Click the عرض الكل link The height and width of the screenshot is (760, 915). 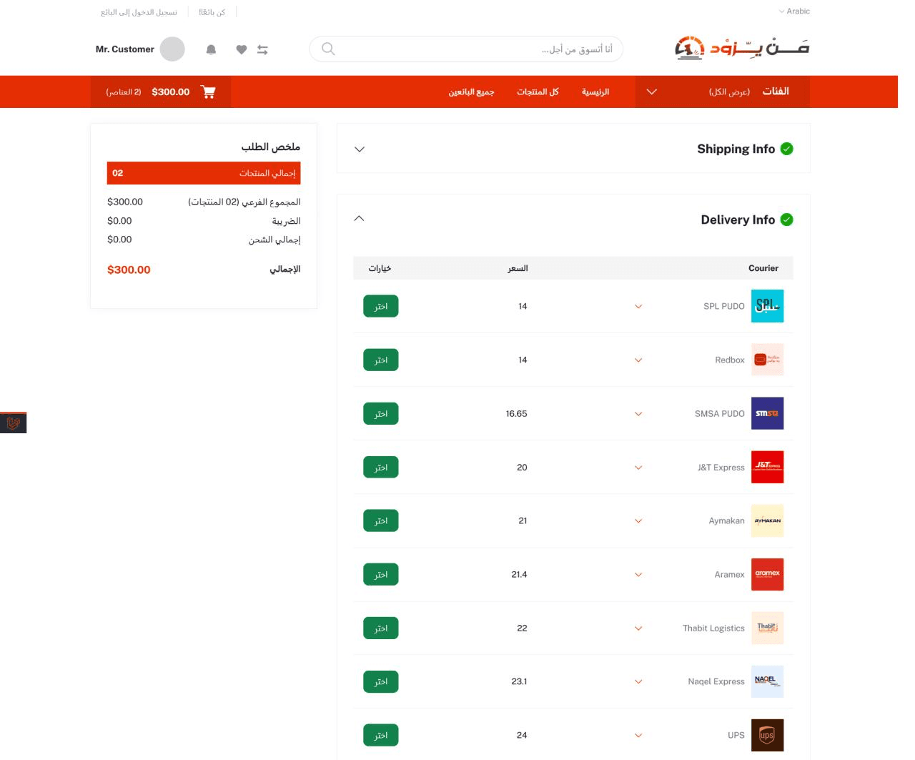click(729, 92)
